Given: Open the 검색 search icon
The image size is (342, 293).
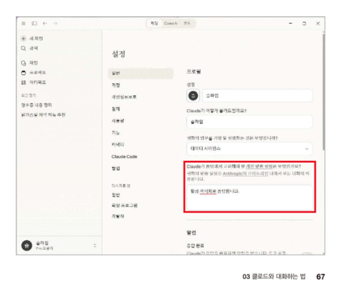Looking at the screenshot, I should (23, 48).
